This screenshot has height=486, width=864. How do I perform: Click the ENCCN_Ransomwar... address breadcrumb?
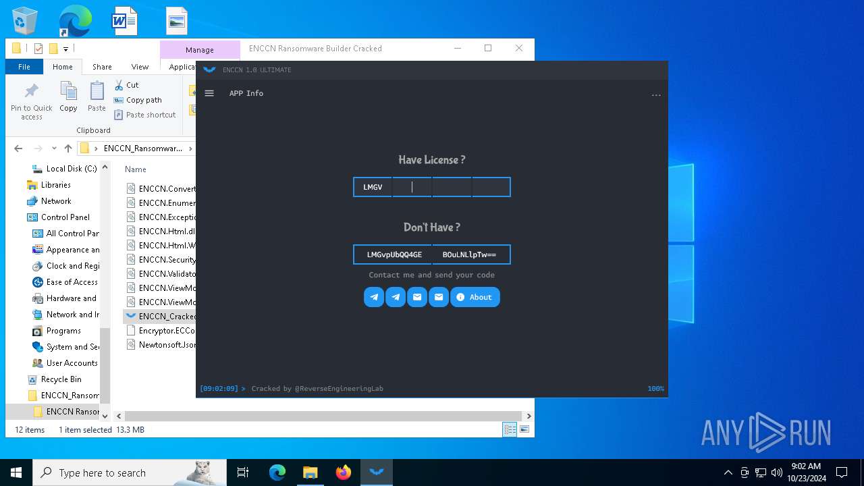pos(142,148)
